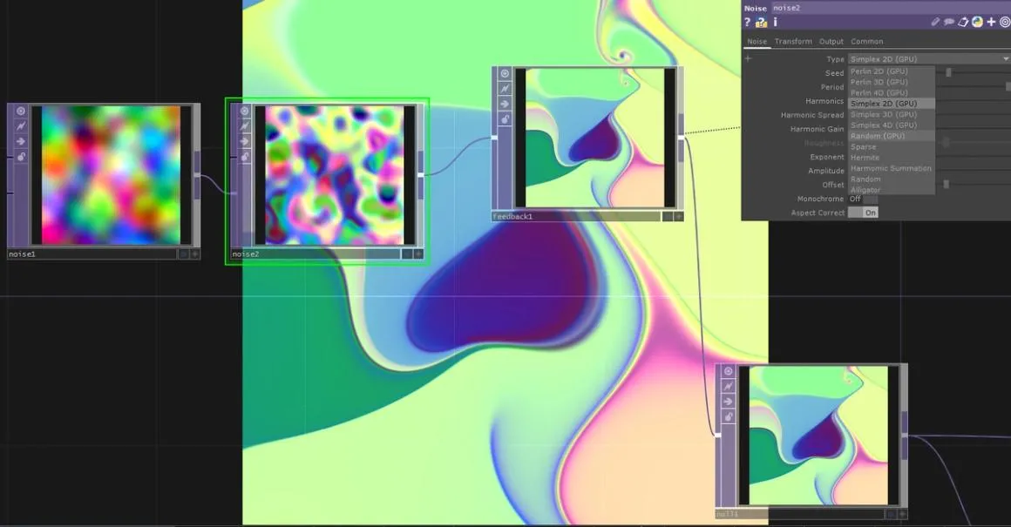Choose Sparse from the Type list
This screenshot has width=1011, height=527.
(891, 147)
